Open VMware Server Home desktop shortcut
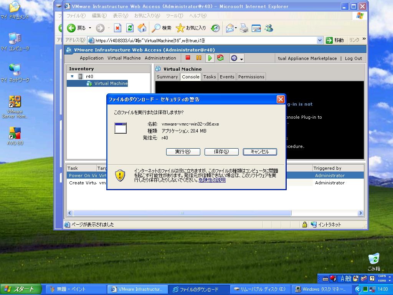Image resolution: width=393 pixels, height=295 pixels. click(15, 107)
